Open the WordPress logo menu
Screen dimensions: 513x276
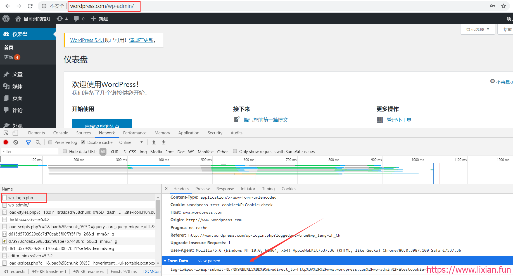6,19
